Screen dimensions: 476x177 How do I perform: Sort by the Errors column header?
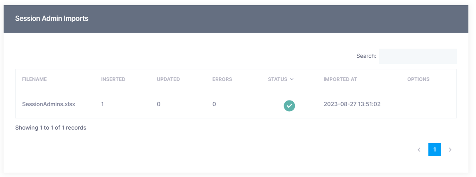(222, 79)
